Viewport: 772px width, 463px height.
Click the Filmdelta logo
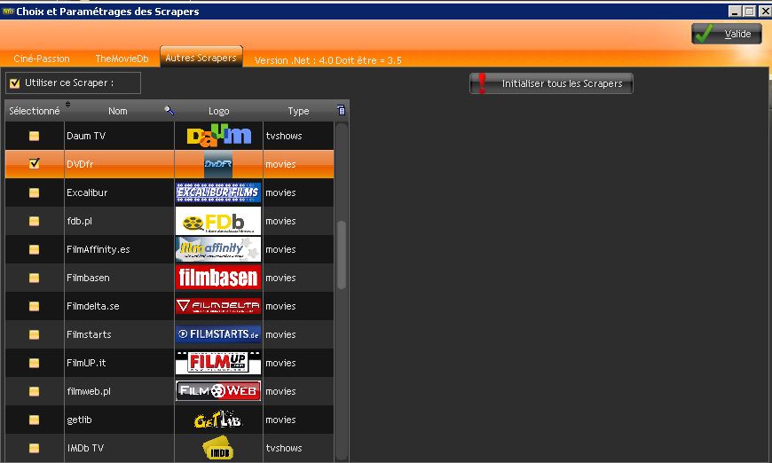pos(218,306)
